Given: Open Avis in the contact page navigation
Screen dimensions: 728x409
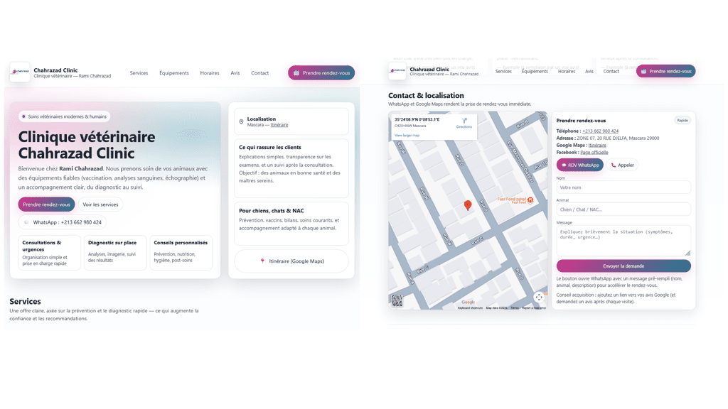Looking at the screenshot, I should [x=589, y=72].
